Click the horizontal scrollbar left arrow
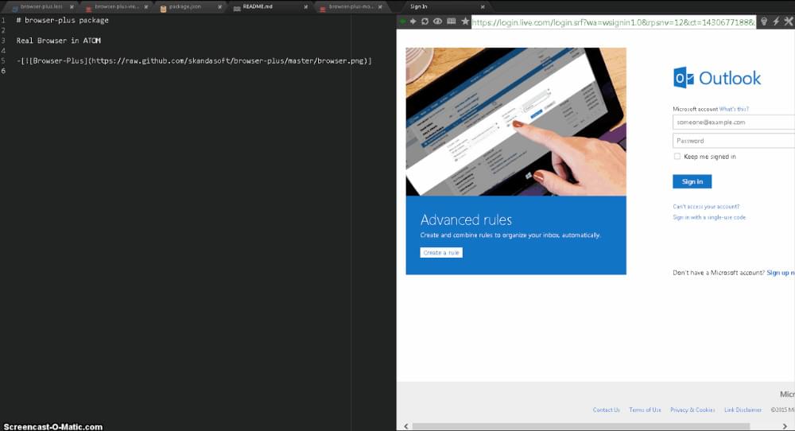This screenshot has width=795, height=431. (x=406, y=426)
